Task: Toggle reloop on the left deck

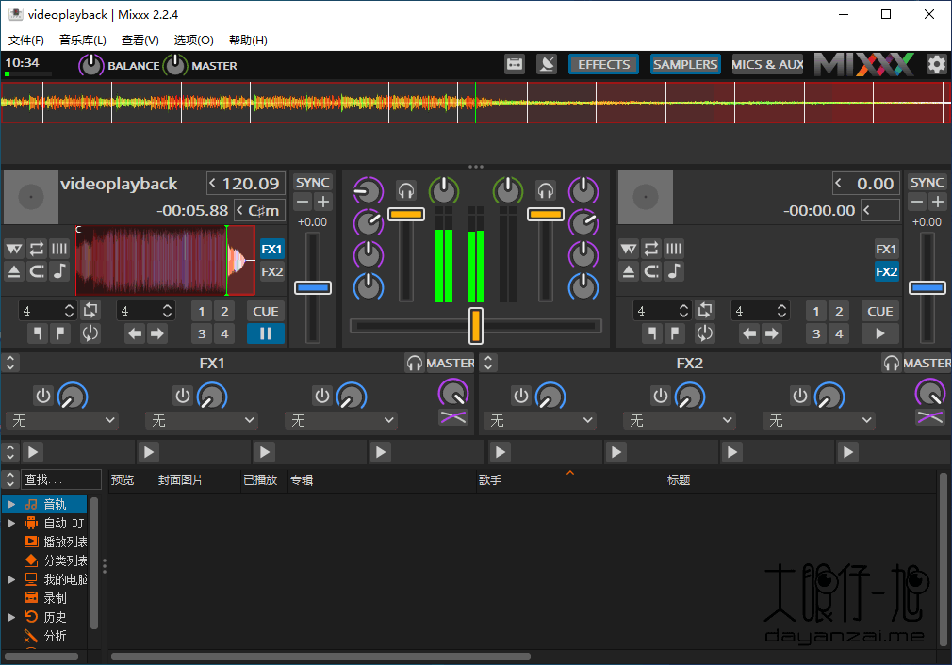Action: coord(90,333)
